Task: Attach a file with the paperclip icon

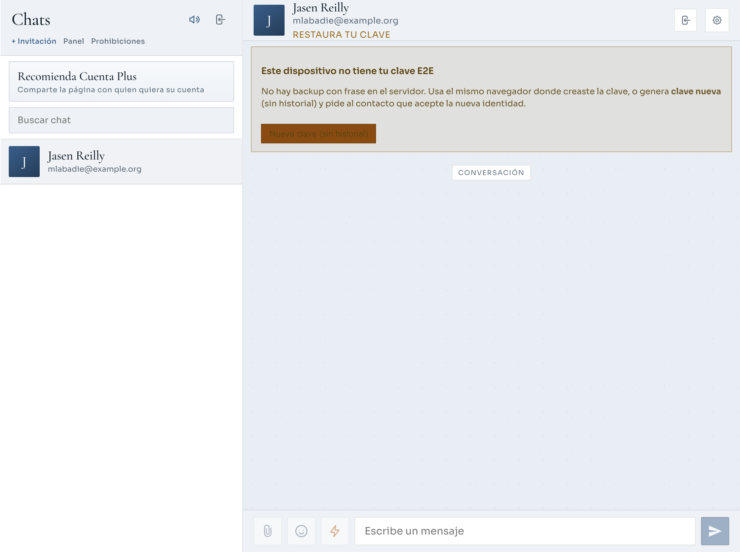Action: (268, 531)
